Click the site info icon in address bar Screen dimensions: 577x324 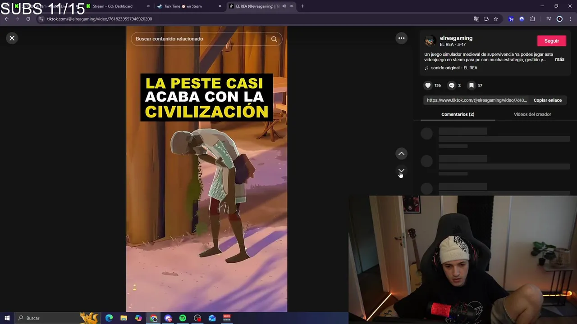point(41,19)
